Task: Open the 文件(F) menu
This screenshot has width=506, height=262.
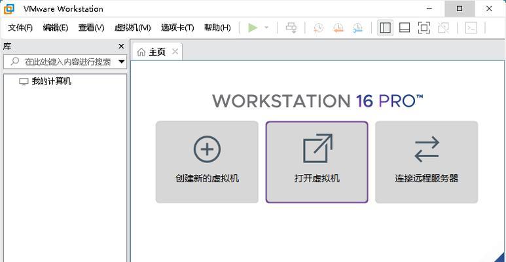Action: tap(20, 28)
